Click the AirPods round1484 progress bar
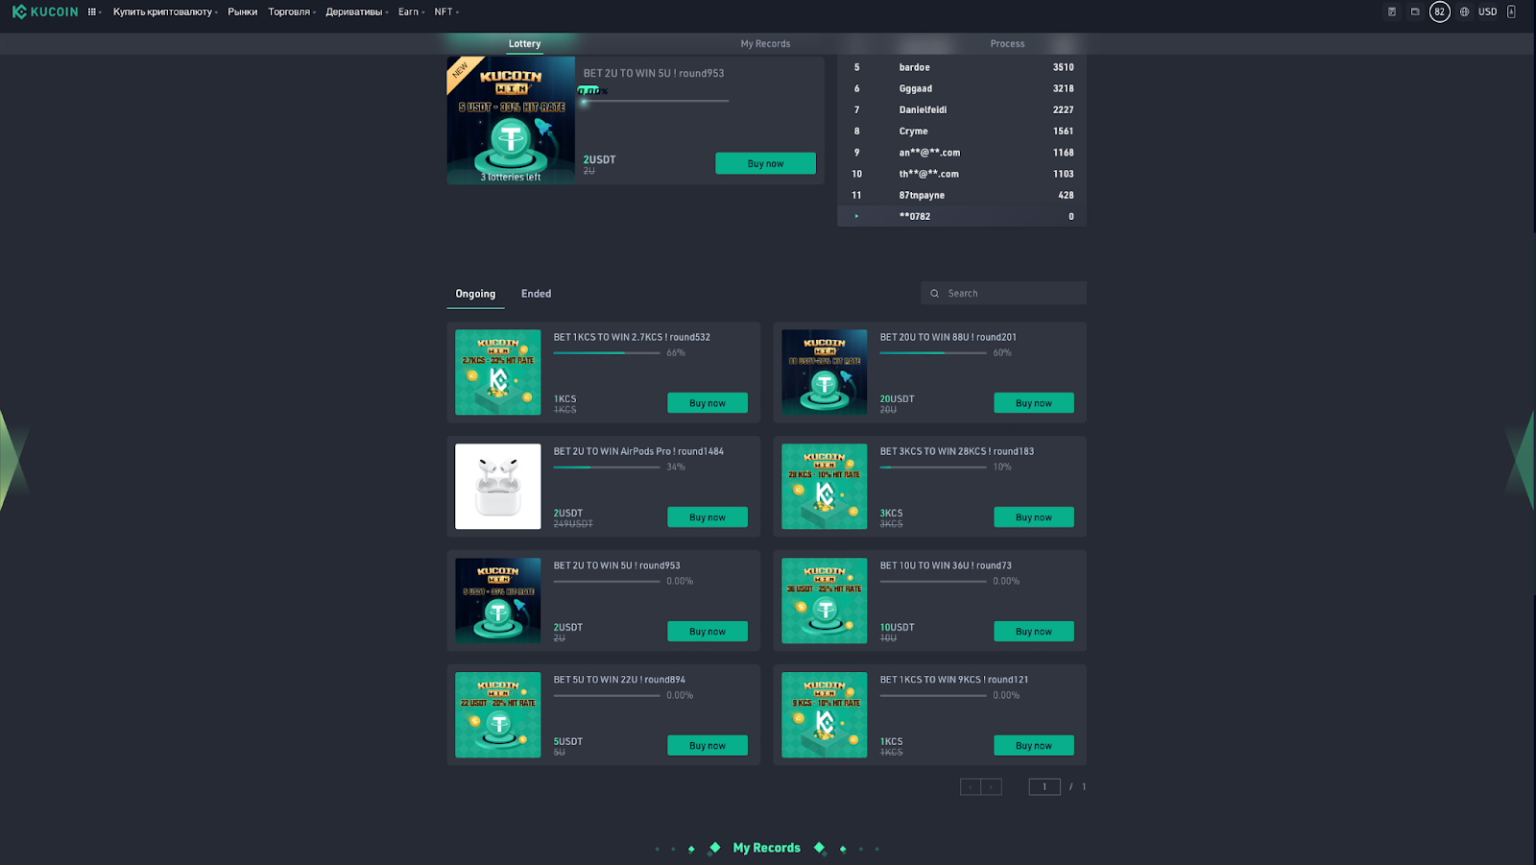This screenshot has height=865, width=1536. click(607, 468)
